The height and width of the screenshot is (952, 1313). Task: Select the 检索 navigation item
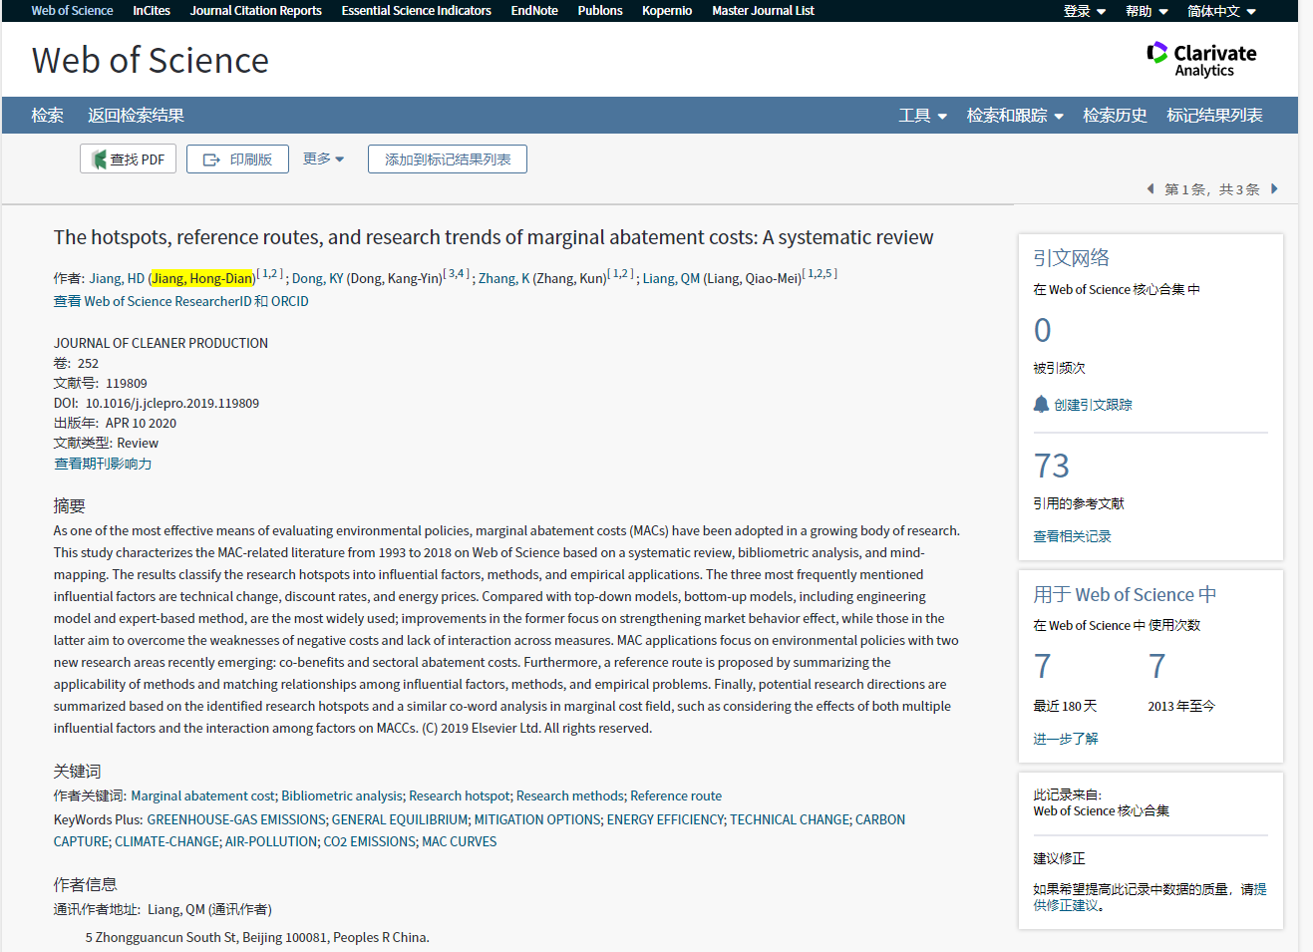tap(47, 116)
